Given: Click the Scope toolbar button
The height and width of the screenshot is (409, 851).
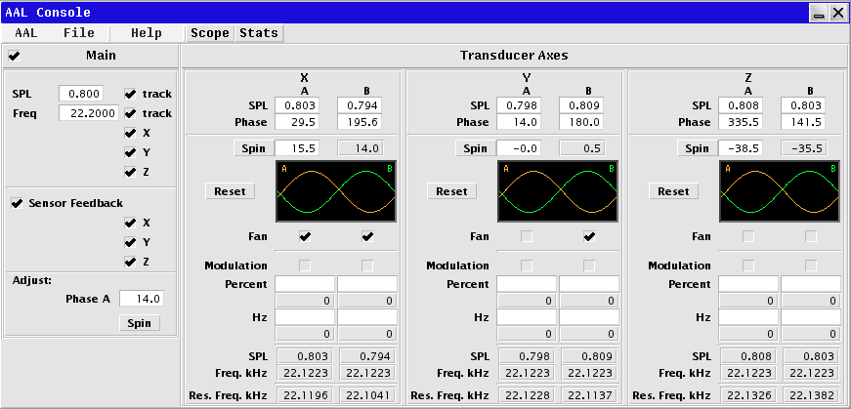Looking at the screenshot, I should tap(210, 33).
